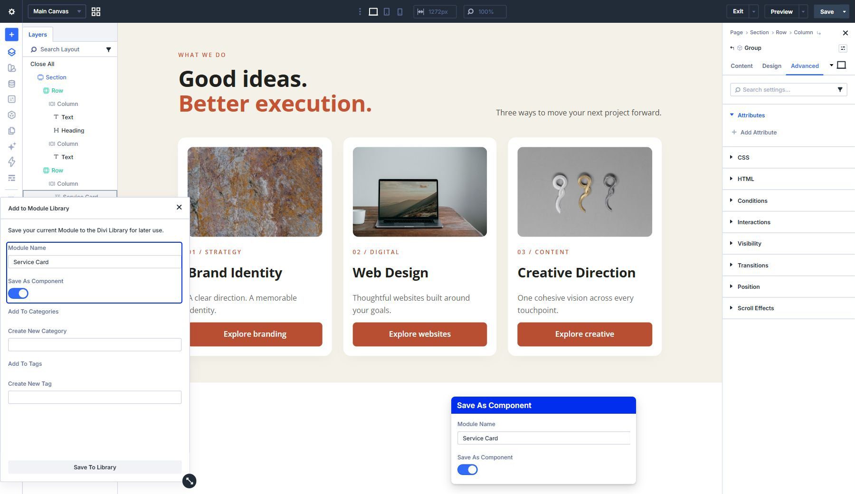Open builder settings gear icon
855x494 pixels.
pyautogui.click(x=11, y=11)
